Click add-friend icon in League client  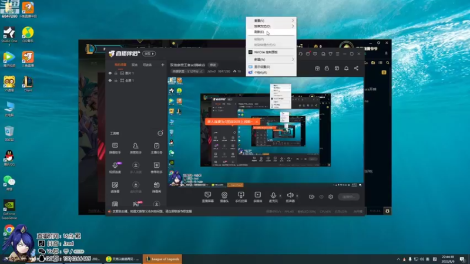point(365,63)
